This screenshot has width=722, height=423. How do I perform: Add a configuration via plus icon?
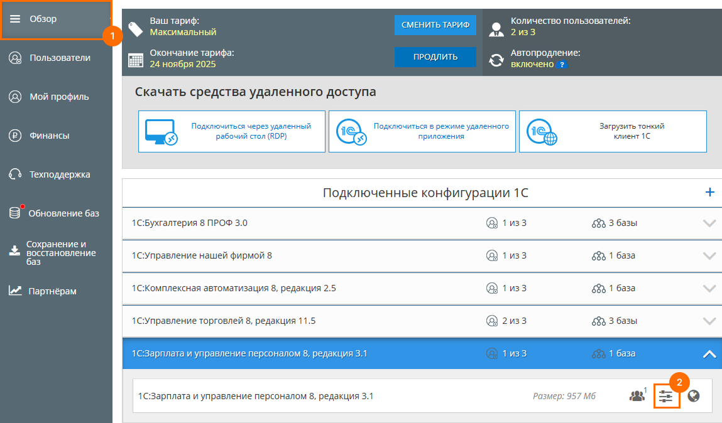pyautogui.click(x=710, y=193)
